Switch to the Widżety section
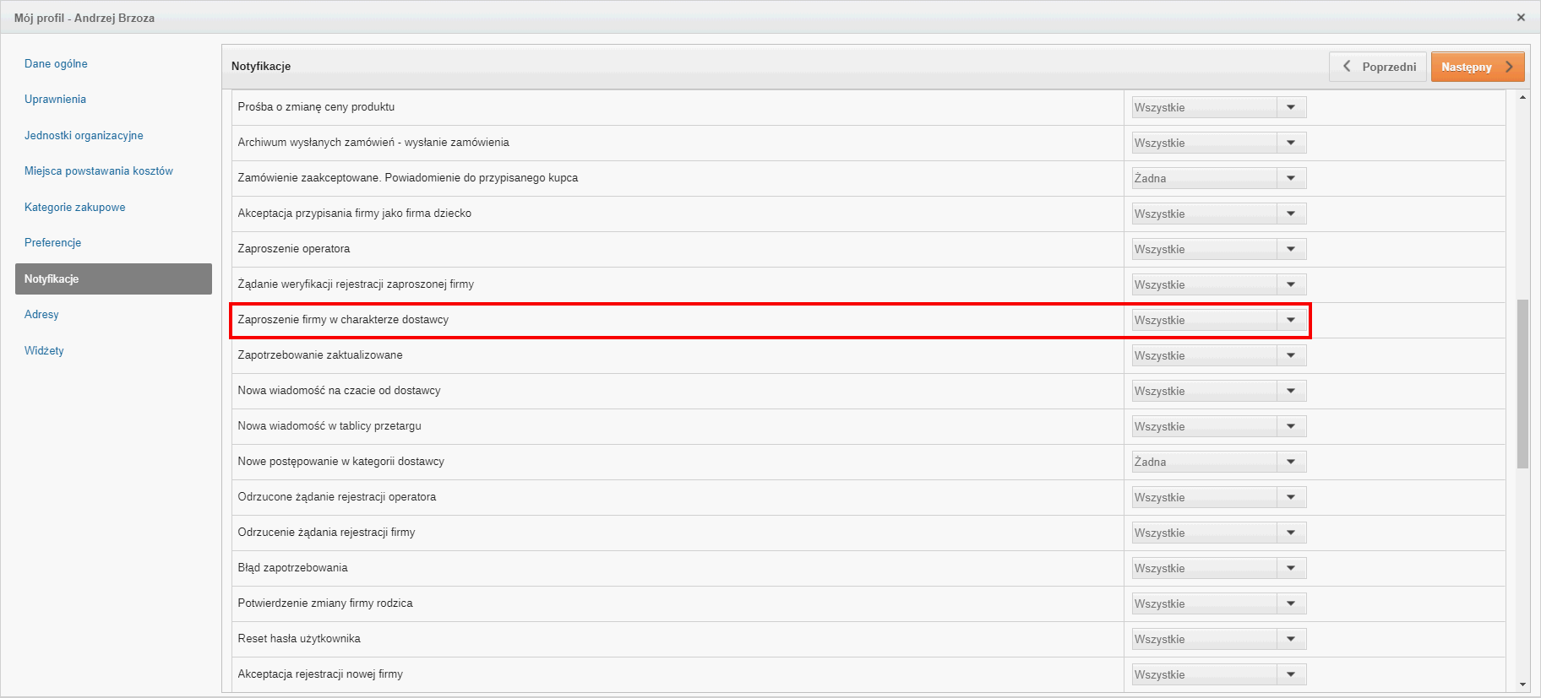This screenshot has width=1541, height=698. (x=44, y=350)
